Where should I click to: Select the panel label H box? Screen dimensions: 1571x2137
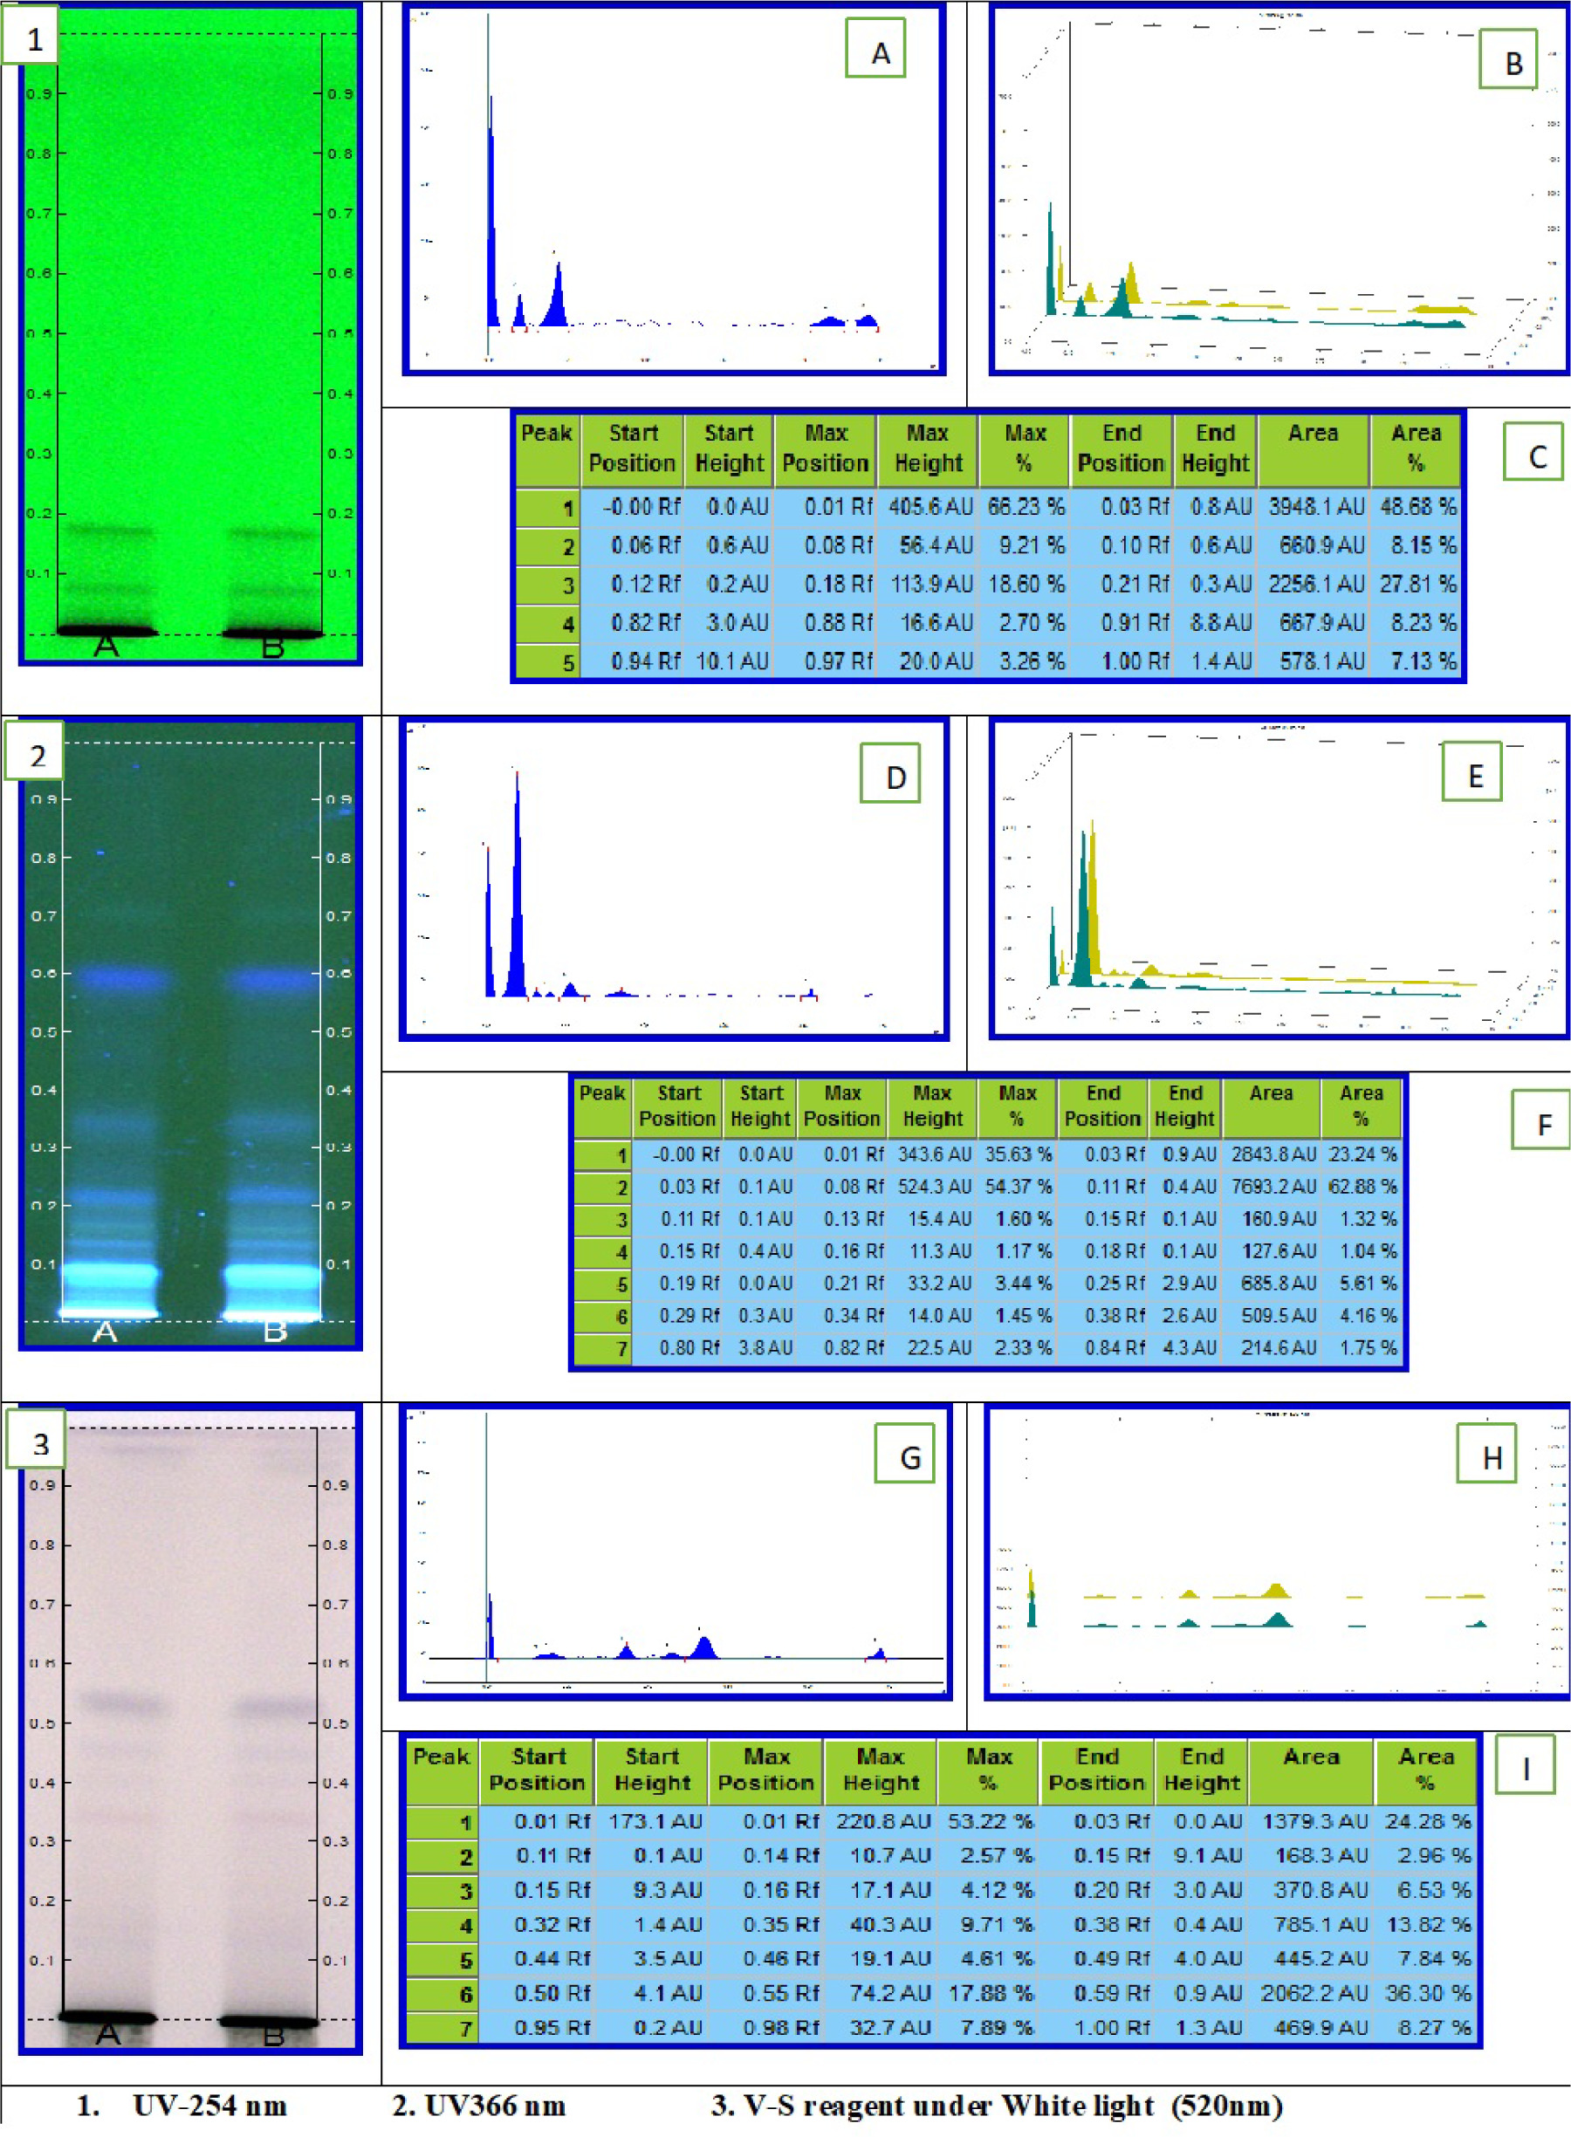click(x=1487, y=1454)
